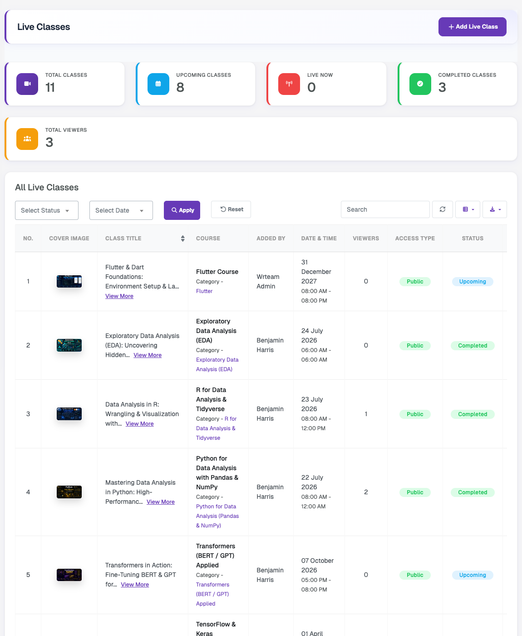Open the Select Date dropdown
The height and width of the screenshot is (636, 522).
tap(121, 210)
